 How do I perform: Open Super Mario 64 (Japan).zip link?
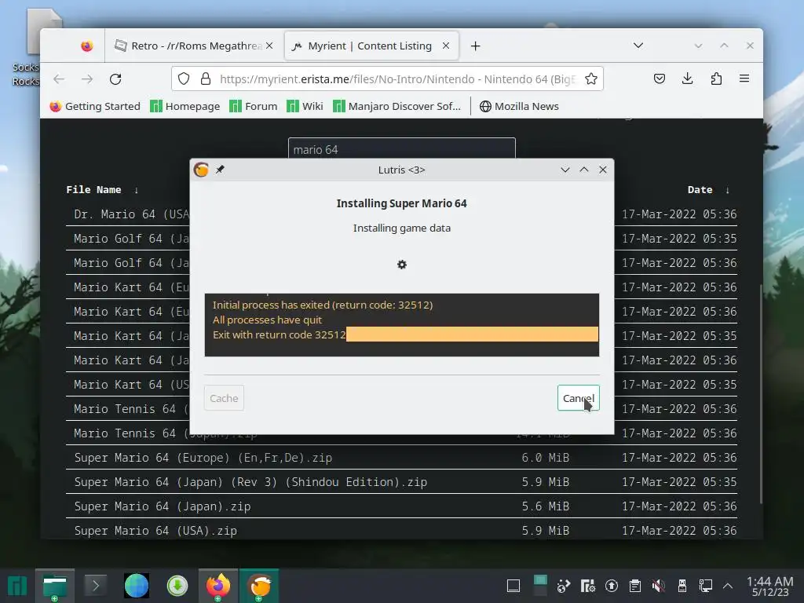point(162,506)
